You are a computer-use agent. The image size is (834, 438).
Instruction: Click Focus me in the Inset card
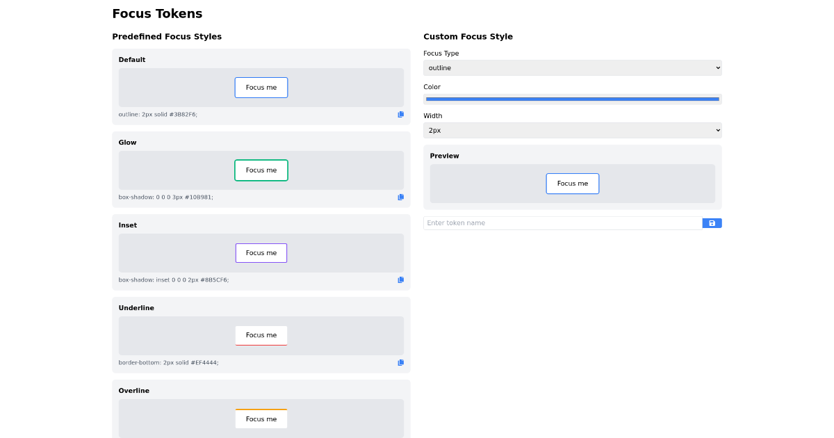tap(261, 252)
